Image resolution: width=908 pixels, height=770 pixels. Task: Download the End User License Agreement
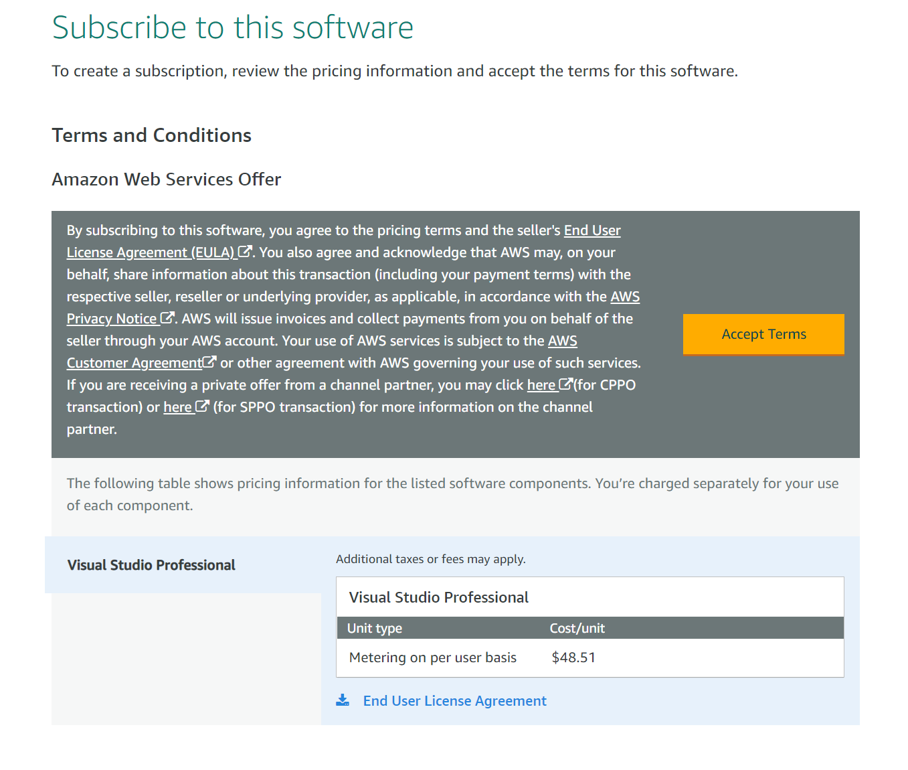(454, 700)
